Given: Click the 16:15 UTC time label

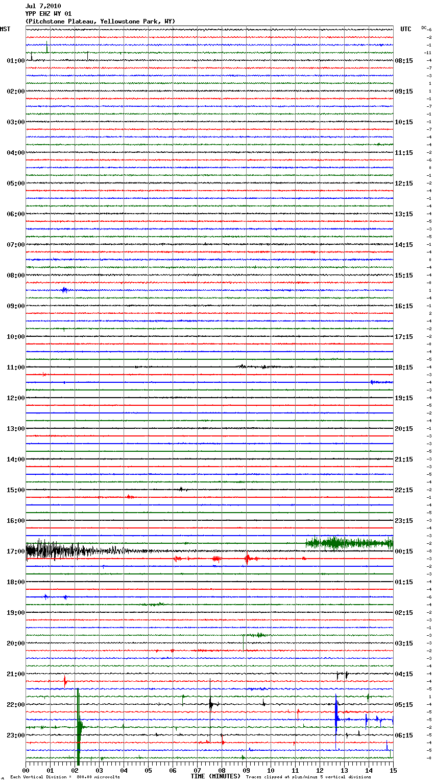Looking at the screenshot, I should tap(404, 306).
